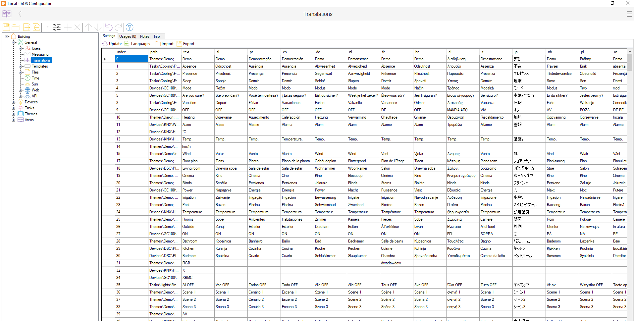Click the vertical scrollbar thumb in table

(630, 63)
